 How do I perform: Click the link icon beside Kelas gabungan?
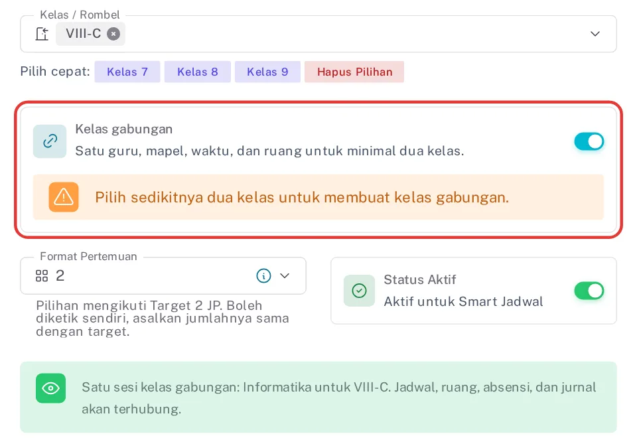tap(50, 141)
